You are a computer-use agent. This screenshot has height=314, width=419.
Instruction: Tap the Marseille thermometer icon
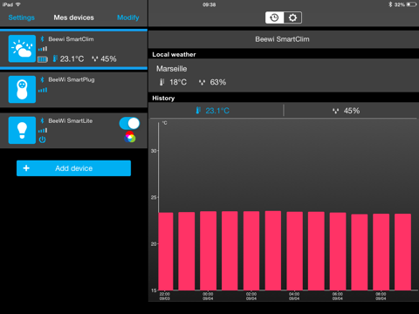pyautogui.click(x=161, y=82)
